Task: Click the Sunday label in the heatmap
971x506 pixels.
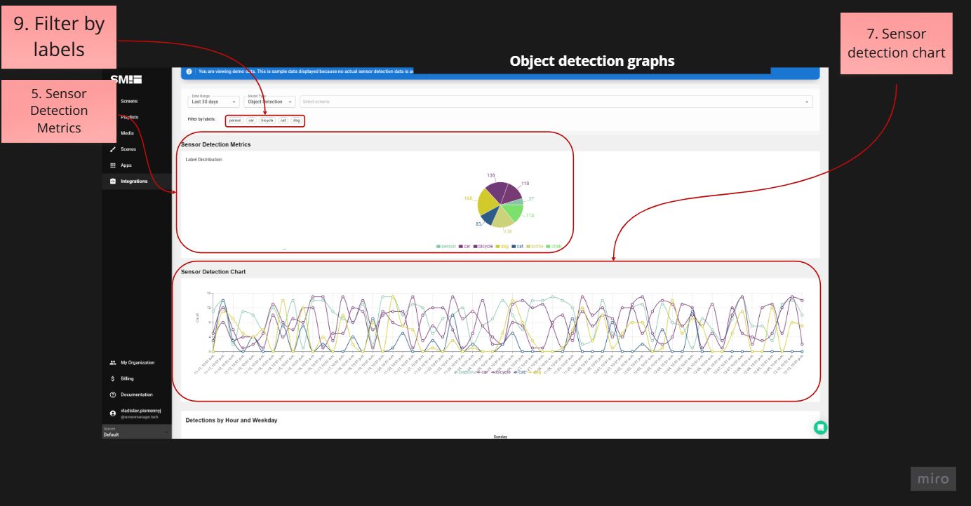Action: (x=500, y=437)
